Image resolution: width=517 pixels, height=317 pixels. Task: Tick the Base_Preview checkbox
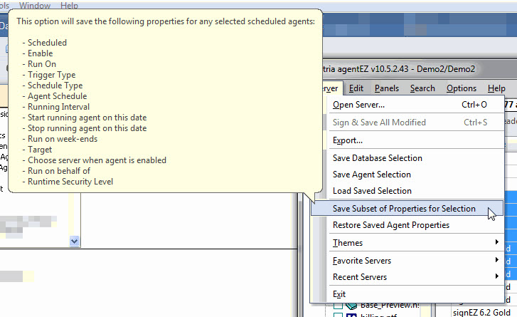click(339, 305)
